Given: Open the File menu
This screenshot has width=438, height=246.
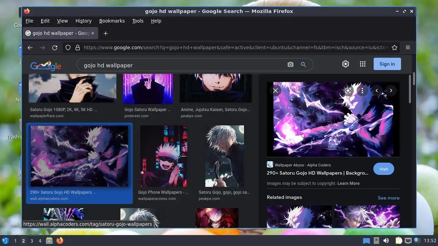Looking at the screenshot, I should [x=29, y=21].
